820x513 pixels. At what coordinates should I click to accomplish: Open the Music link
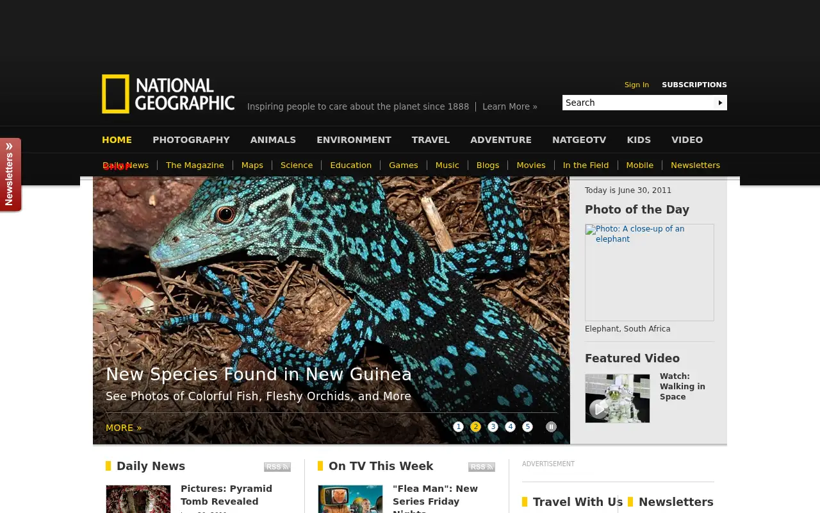[x=447, y=165]
